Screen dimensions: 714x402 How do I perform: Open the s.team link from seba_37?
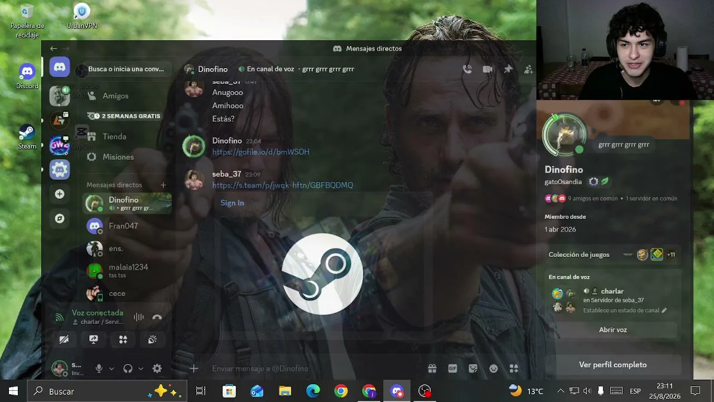tap(282, 185)
